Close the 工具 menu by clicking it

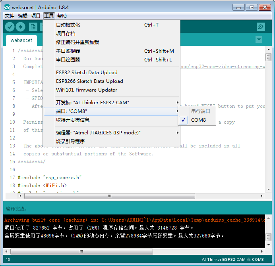[x=49, y=16]
